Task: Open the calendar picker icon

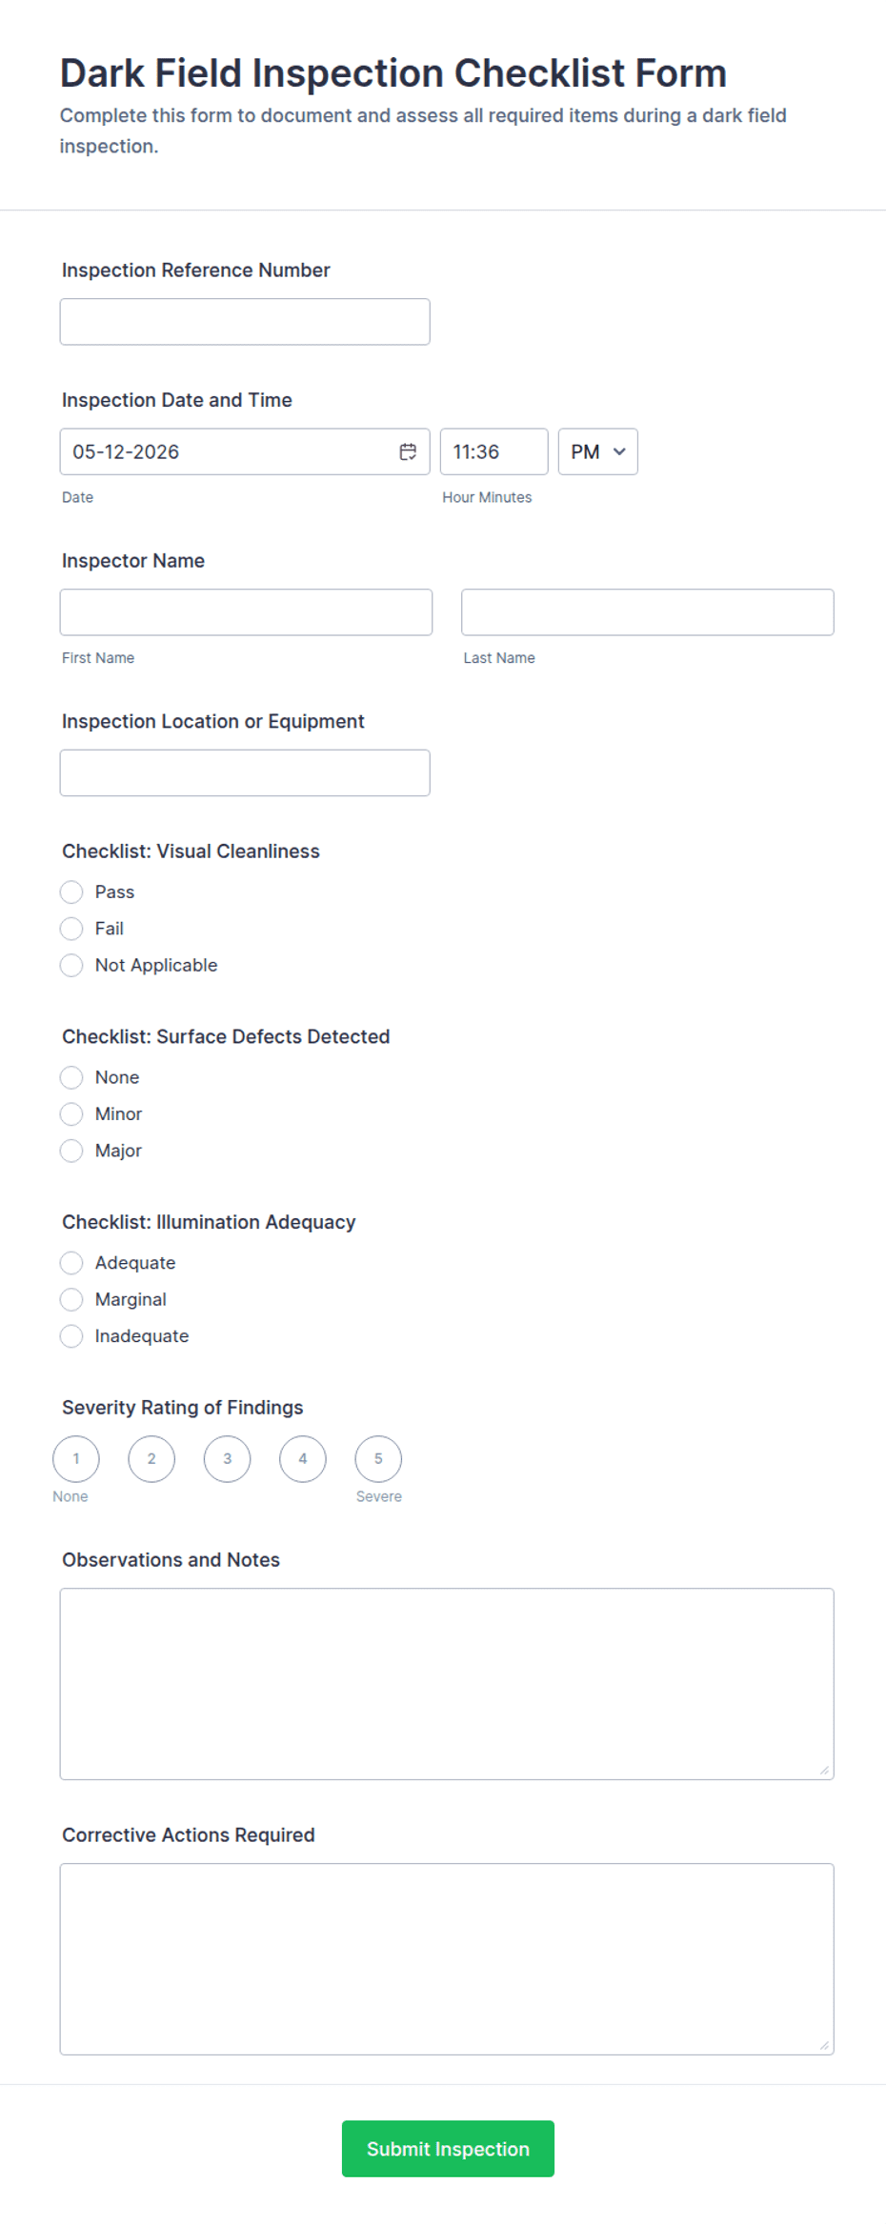Action: click(408, 451)
